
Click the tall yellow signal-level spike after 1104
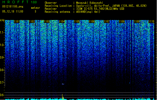click(62, 97)
